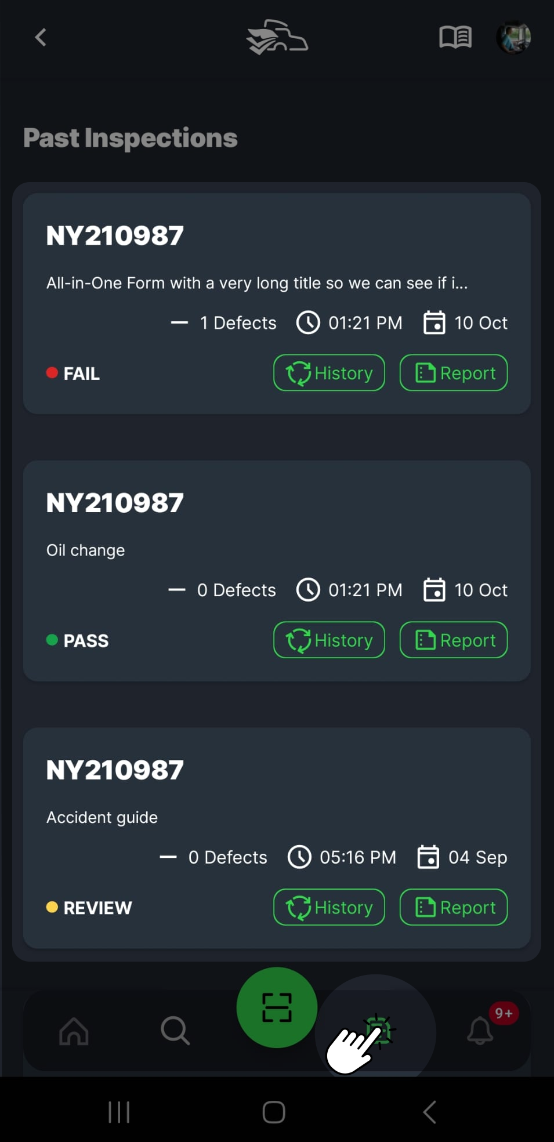Select the Oil change inspection title
554x1142 pixels.
(86, 550)
